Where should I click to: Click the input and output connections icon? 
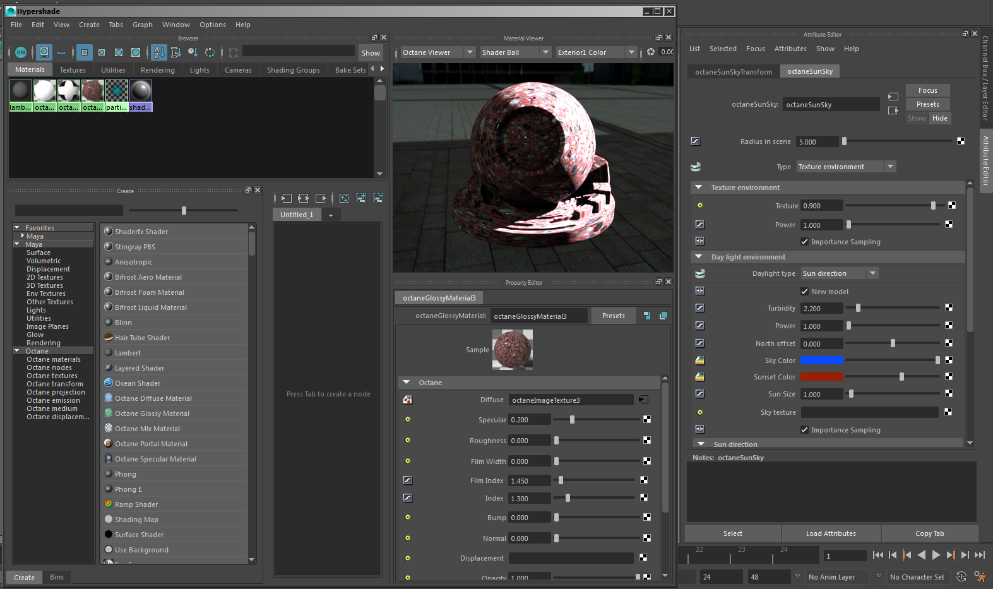[304, 198]
